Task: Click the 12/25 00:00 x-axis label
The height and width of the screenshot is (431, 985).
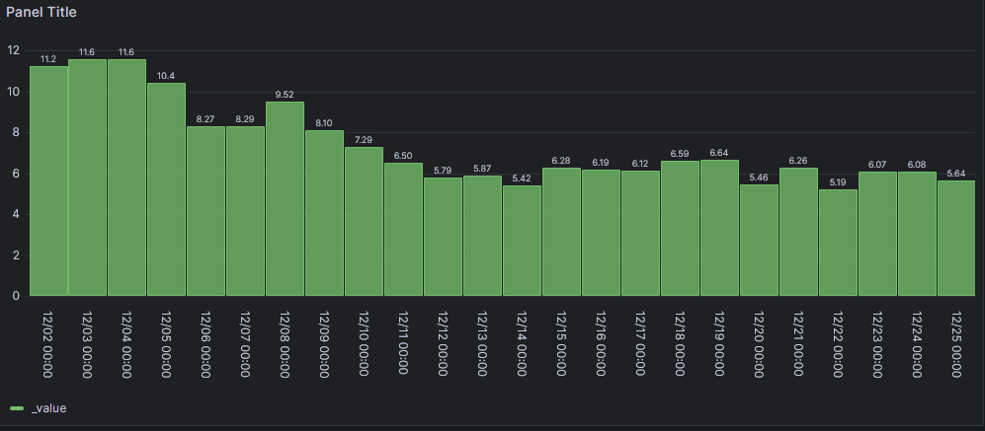Action: click(956, 345)
